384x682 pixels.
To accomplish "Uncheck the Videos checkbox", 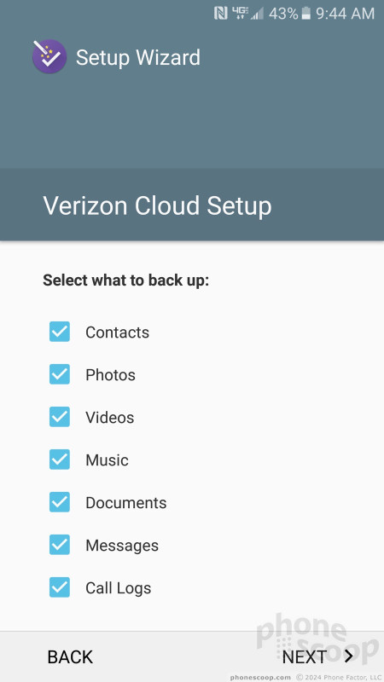I will (x=60, y=417).
